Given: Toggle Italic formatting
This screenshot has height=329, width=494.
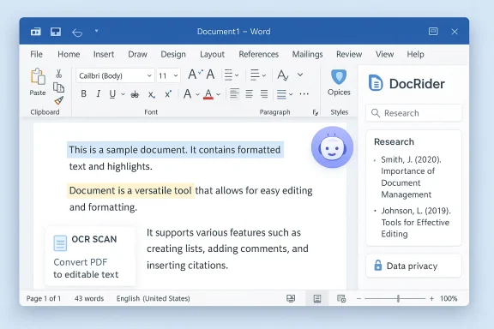Looking at the screenshot, I should 99,93.
